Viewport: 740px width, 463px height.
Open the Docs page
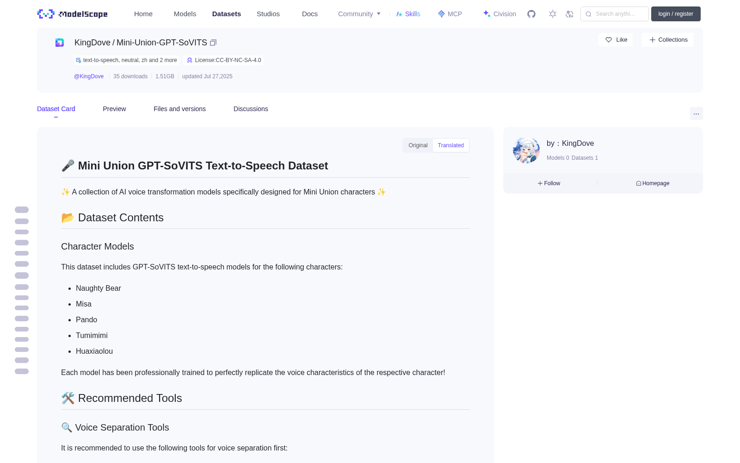(310, 14)
